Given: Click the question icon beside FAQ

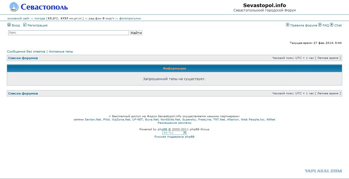Looking at the screenshot, I should point(320,25).
